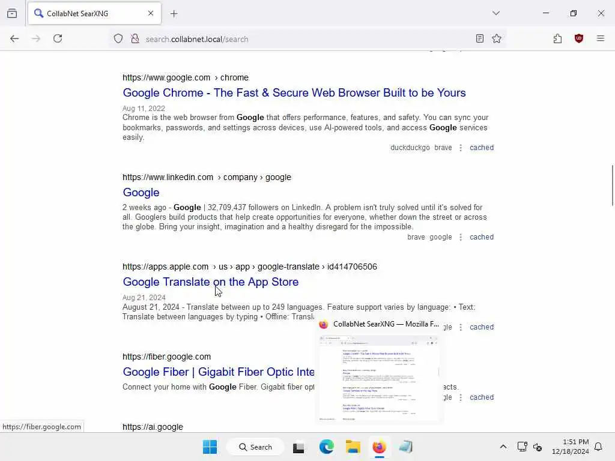615x461 pixels.
Task: Click the https://ai.google URL text
Action: 153,427
